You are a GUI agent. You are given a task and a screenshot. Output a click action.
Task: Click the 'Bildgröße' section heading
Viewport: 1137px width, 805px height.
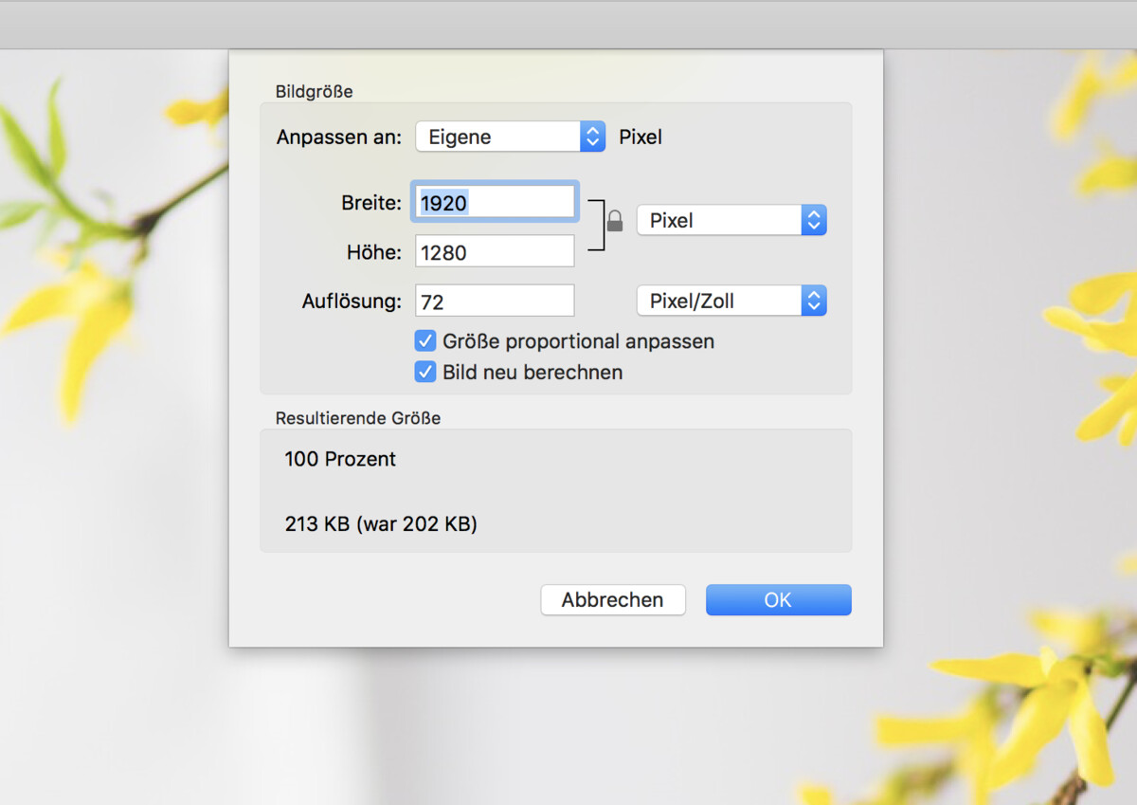point(314,92)
